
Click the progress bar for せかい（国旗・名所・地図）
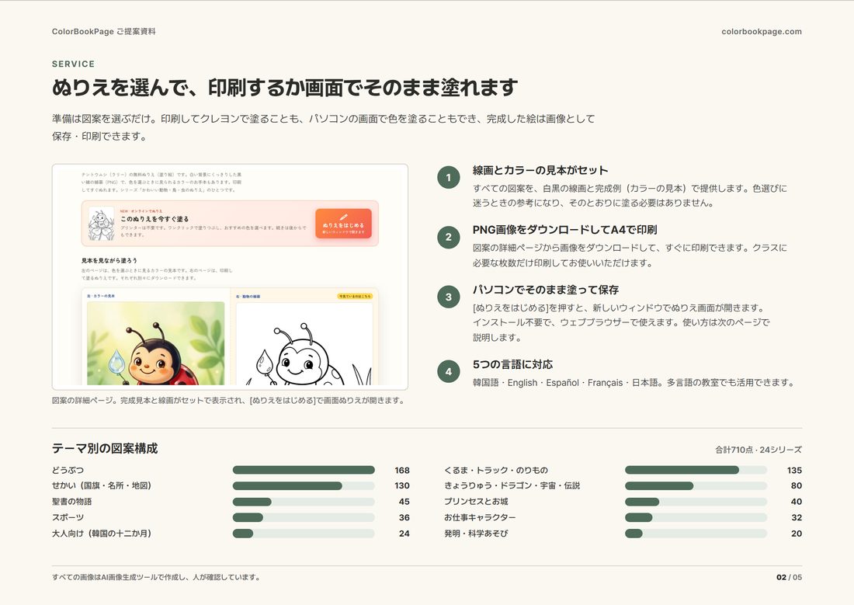pyautogui.click(x=304, y=485)
